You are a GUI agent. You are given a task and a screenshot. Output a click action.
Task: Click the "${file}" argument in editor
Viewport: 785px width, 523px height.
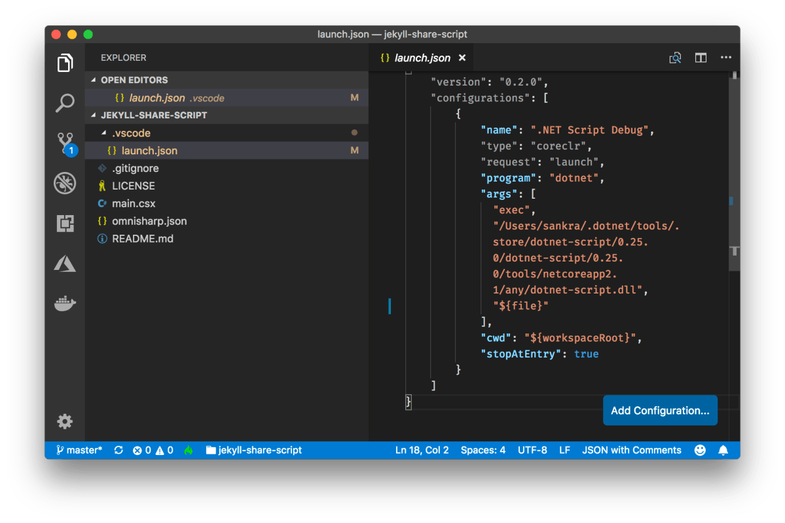click(x=520, y=306)
